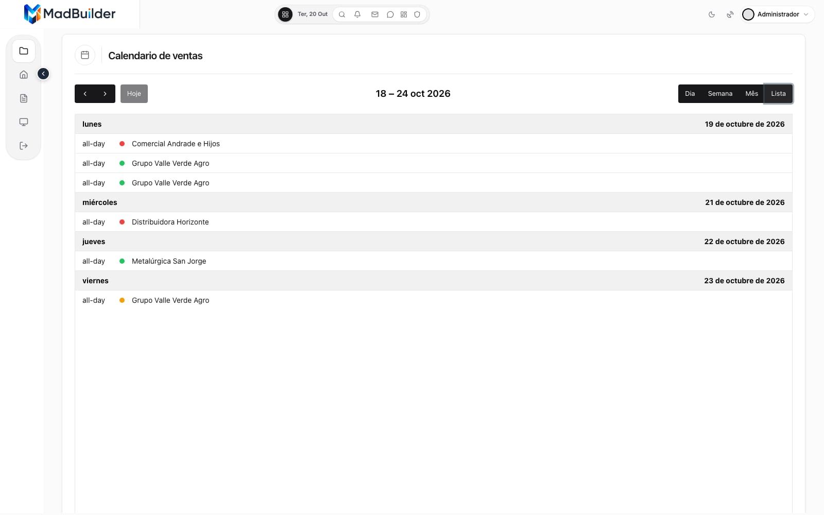Click 23 de octubre de 2026 date

pyautogui.click(x=744, y=281)
